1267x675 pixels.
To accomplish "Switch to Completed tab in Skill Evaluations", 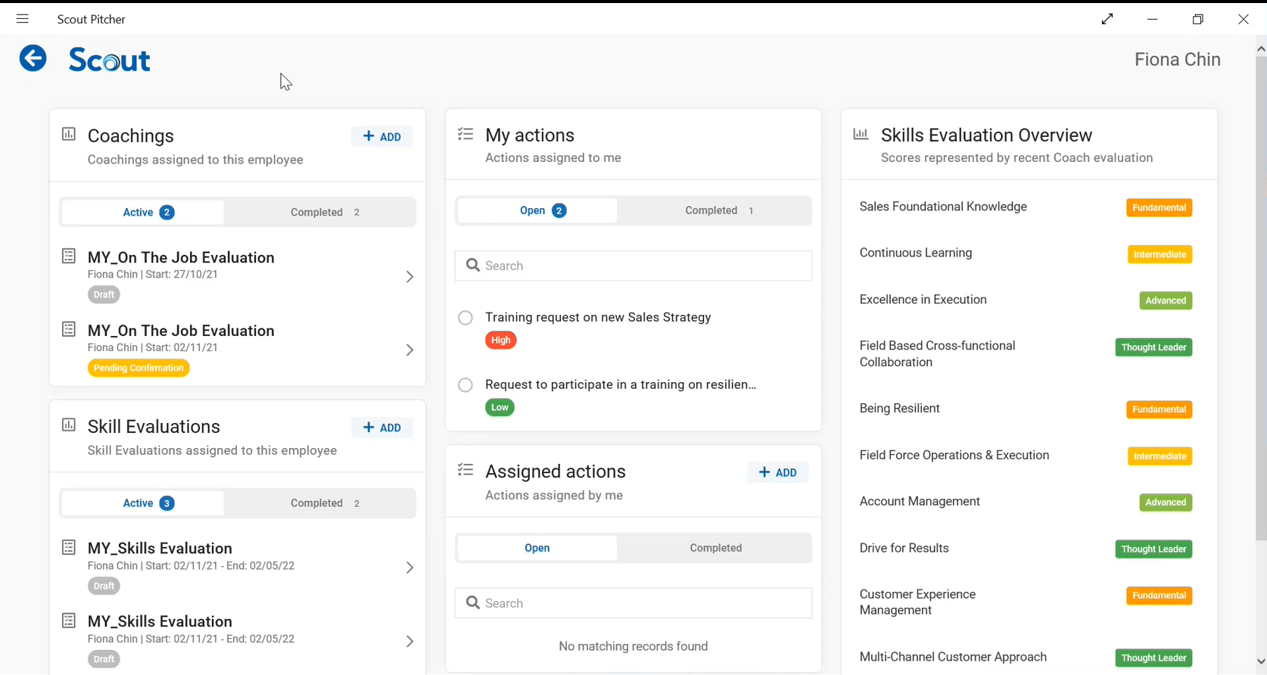I will [325, 503].
